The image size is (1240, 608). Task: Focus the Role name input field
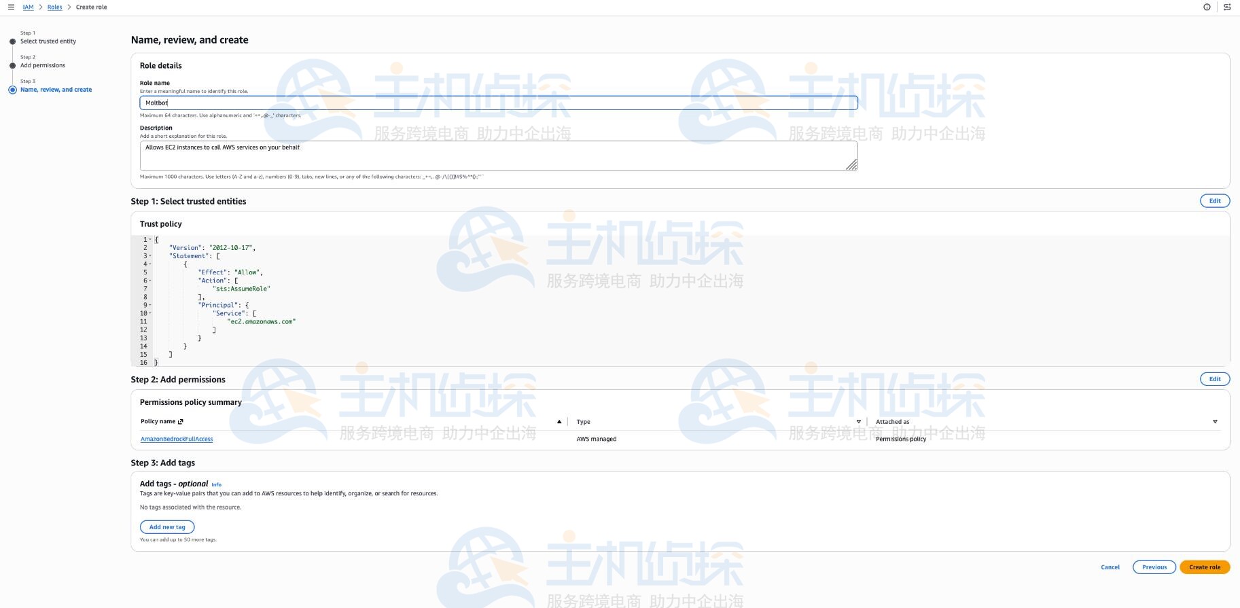(498, 103)
